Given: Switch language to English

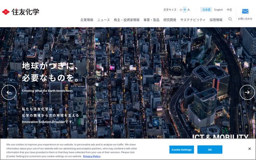Looking at the screenshot, I should [218, 10].
